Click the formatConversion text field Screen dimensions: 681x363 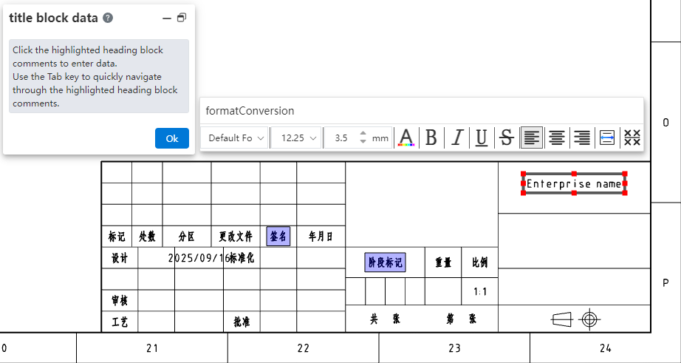(x=421, y=111)
